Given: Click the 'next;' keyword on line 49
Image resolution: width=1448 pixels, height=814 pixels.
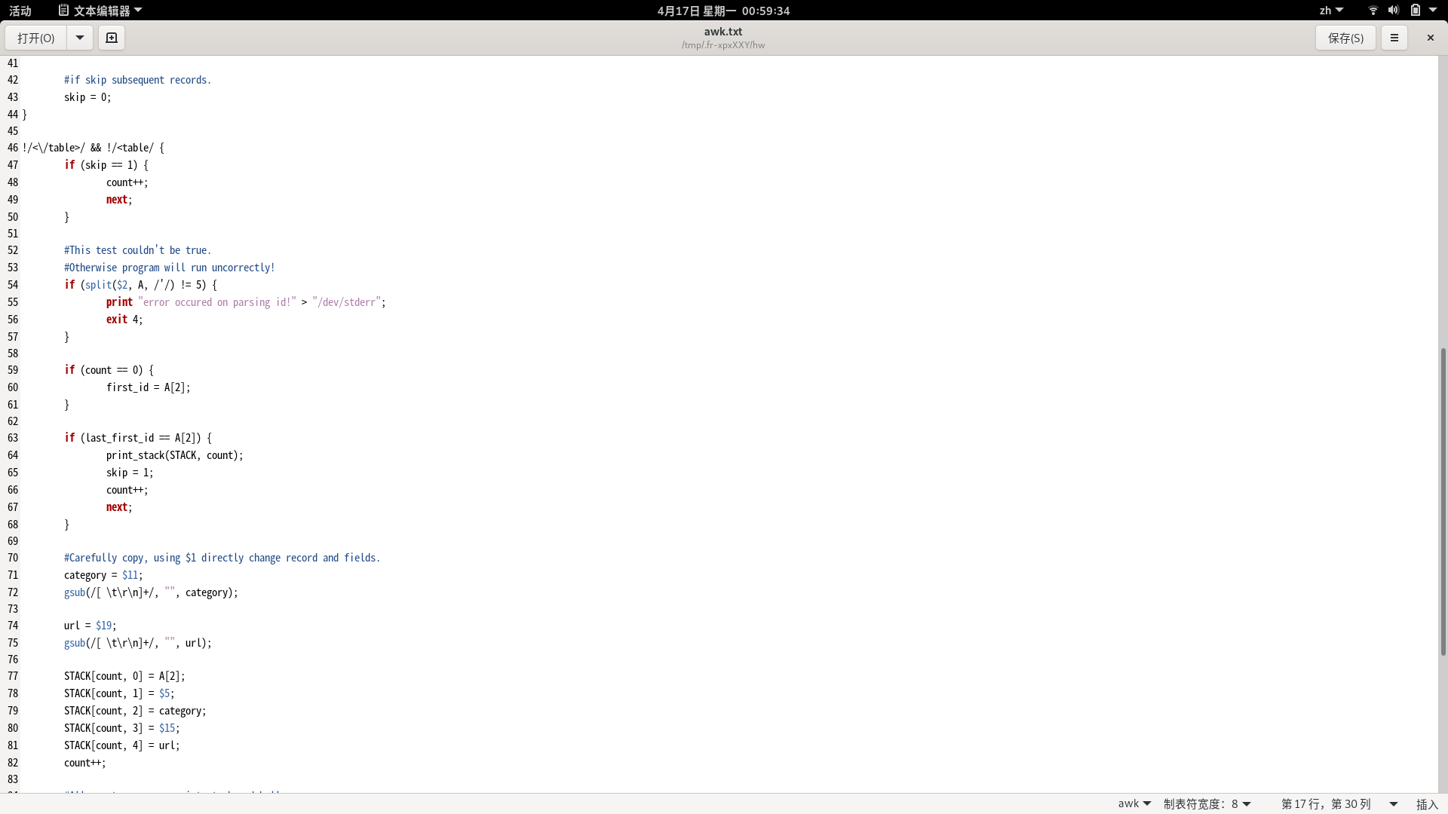Looking at the screenshot, I should pyautogui.click(x=119, y=200).
